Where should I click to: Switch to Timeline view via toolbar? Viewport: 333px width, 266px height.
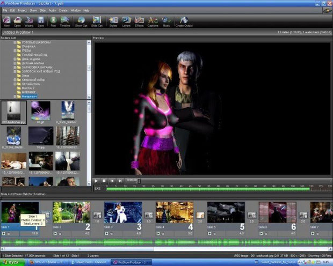pos(65,21)
